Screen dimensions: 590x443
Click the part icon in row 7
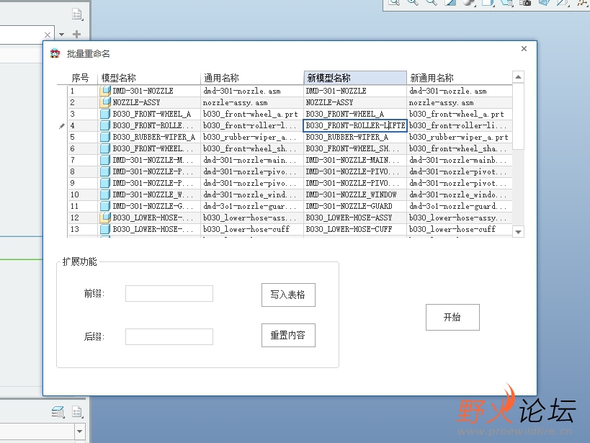tap(105, 160)
